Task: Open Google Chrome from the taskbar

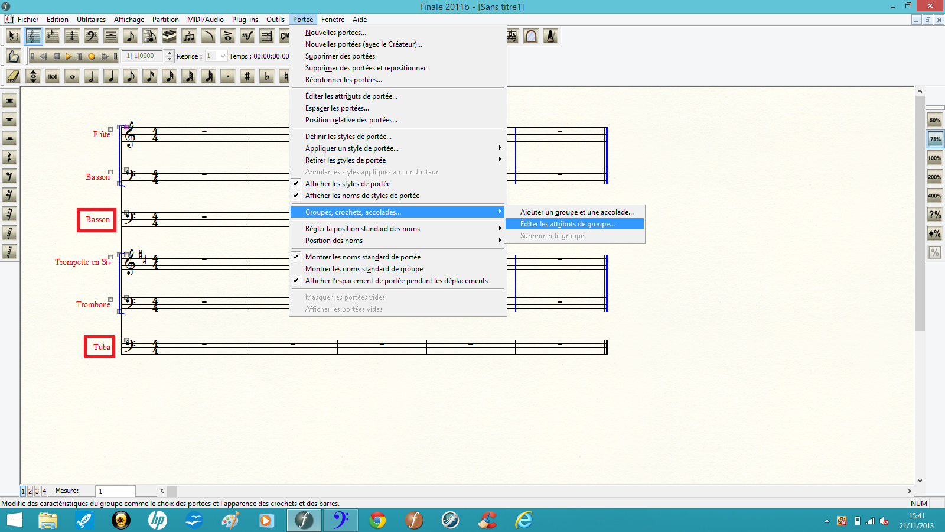Action: (x=377, y=520)
